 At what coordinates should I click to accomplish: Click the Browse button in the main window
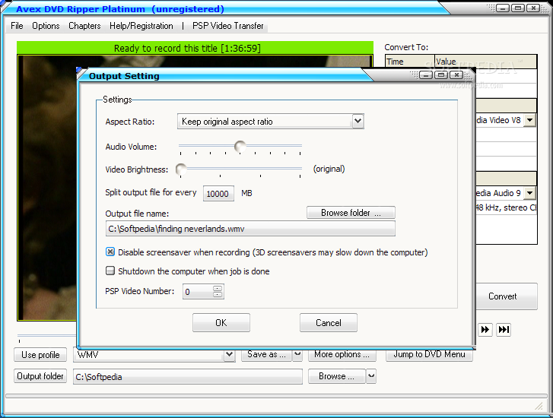[x=336, y=376]
